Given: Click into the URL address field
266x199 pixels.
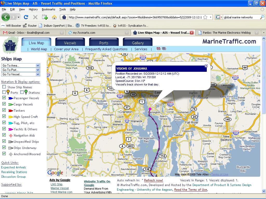Looking at the screenshot, I should tap(135, 17).
